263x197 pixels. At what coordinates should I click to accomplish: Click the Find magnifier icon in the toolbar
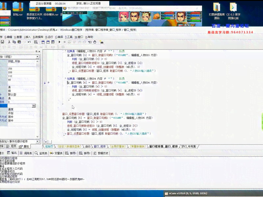pyautogui.click(x=36, y=42)
